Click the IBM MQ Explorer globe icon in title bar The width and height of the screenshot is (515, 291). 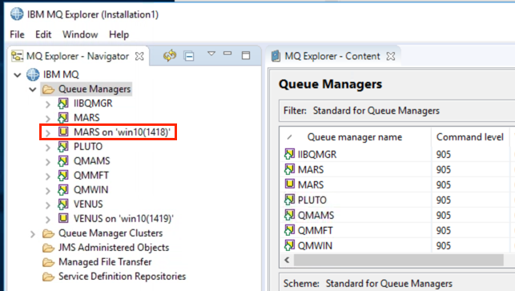click(x=17, y=14)
